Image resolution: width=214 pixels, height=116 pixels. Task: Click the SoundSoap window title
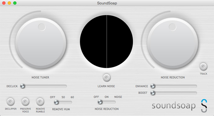coord(107,3)
